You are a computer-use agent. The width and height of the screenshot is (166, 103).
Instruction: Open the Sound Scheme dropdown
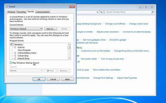click(x=26, y=29)
